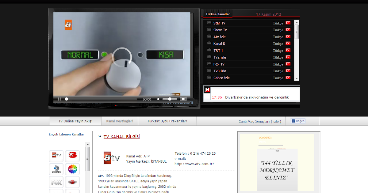Select the Star TV logo in popular channels

click(72, 156)
